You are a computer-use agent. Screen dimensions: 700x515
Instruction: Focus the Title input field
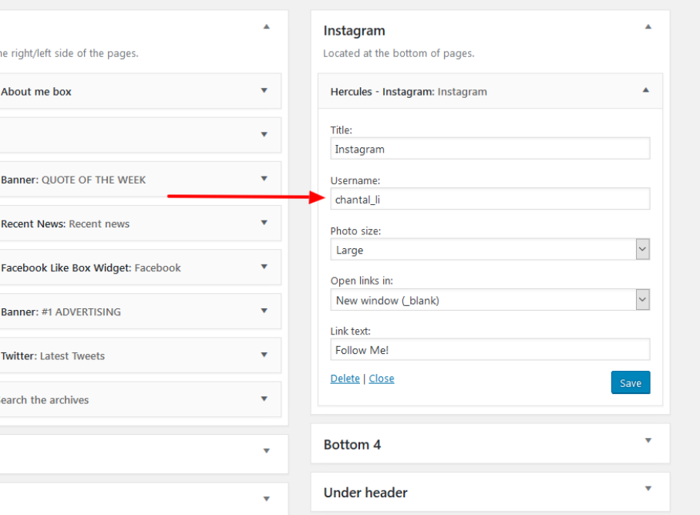tap(490, 149)
